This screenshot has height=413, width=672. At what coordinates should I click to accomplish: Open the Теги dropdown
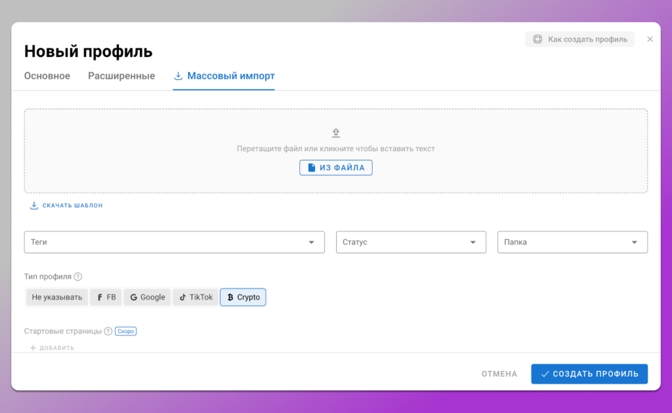click(x=174, y=242)
